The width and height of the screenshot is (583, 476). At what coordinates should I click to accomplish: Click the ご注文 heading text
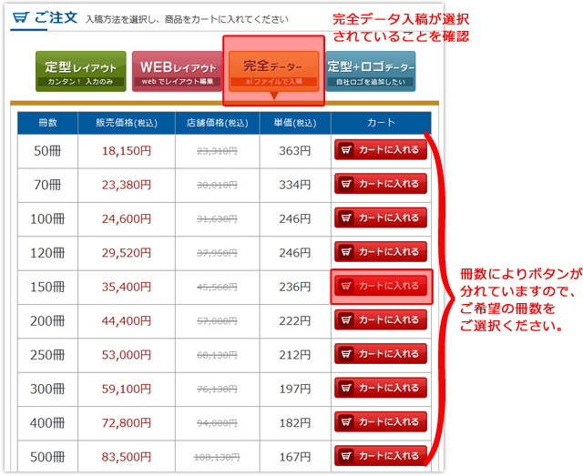point(56,17)
